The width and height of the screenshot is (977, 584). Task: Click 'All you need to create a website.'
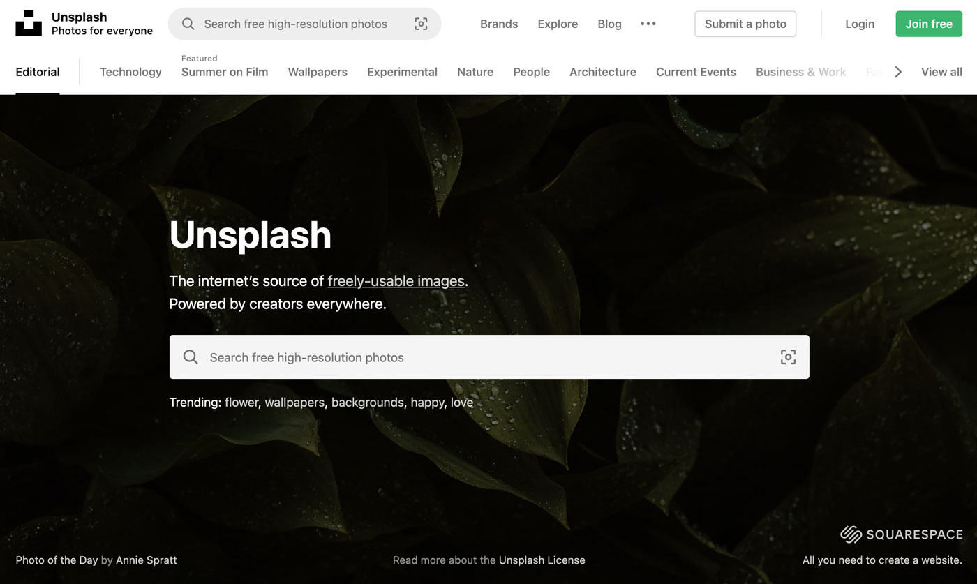click(x=882, y=560)
